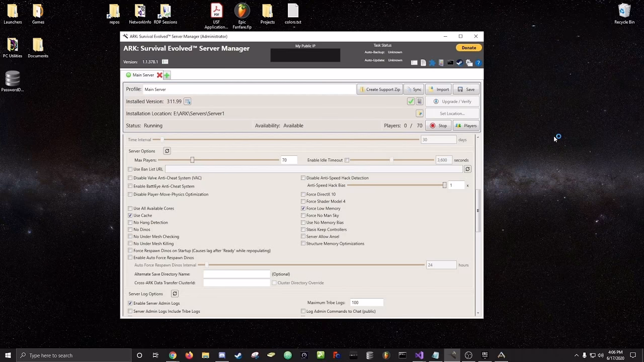Save the server profile
Image resolution: width=644 pixels, height=362 pixels.
tap(466, 89)
